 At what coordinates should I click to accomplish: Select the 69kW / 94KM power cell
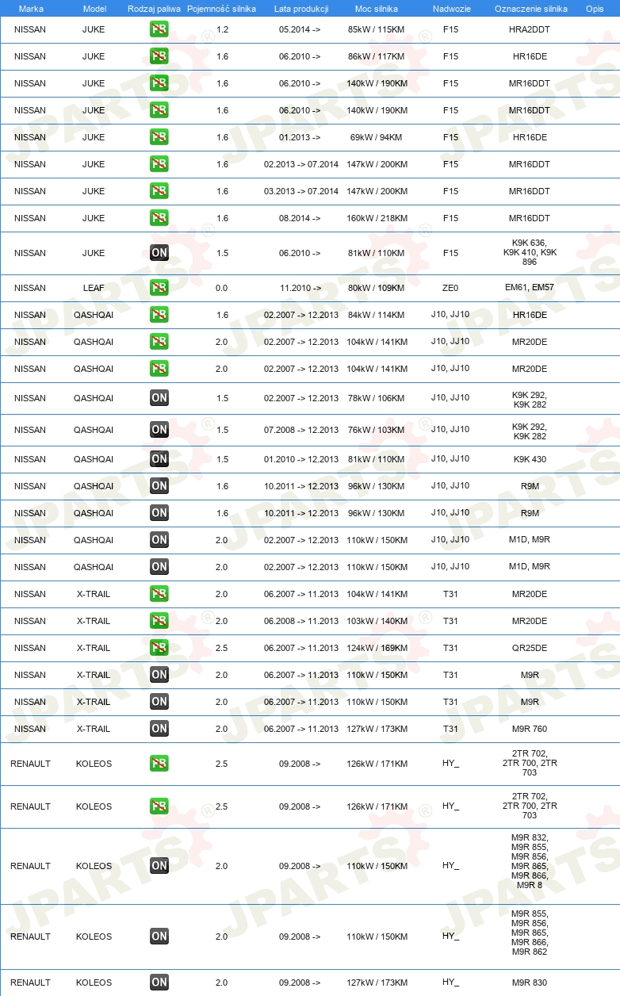coord(377,137)
